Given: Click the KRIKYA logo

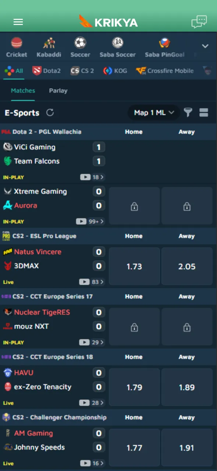Looking at the screenshot, I should coord(108,22).
